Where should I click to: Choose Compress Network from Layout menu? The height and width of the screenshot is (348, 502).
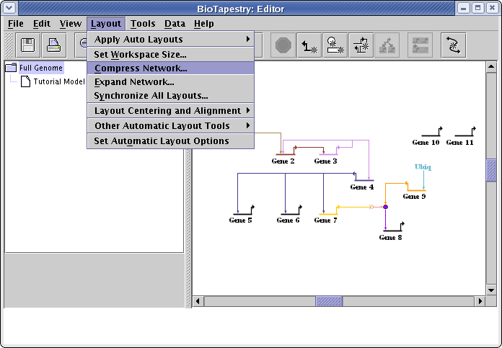[141, 68]
